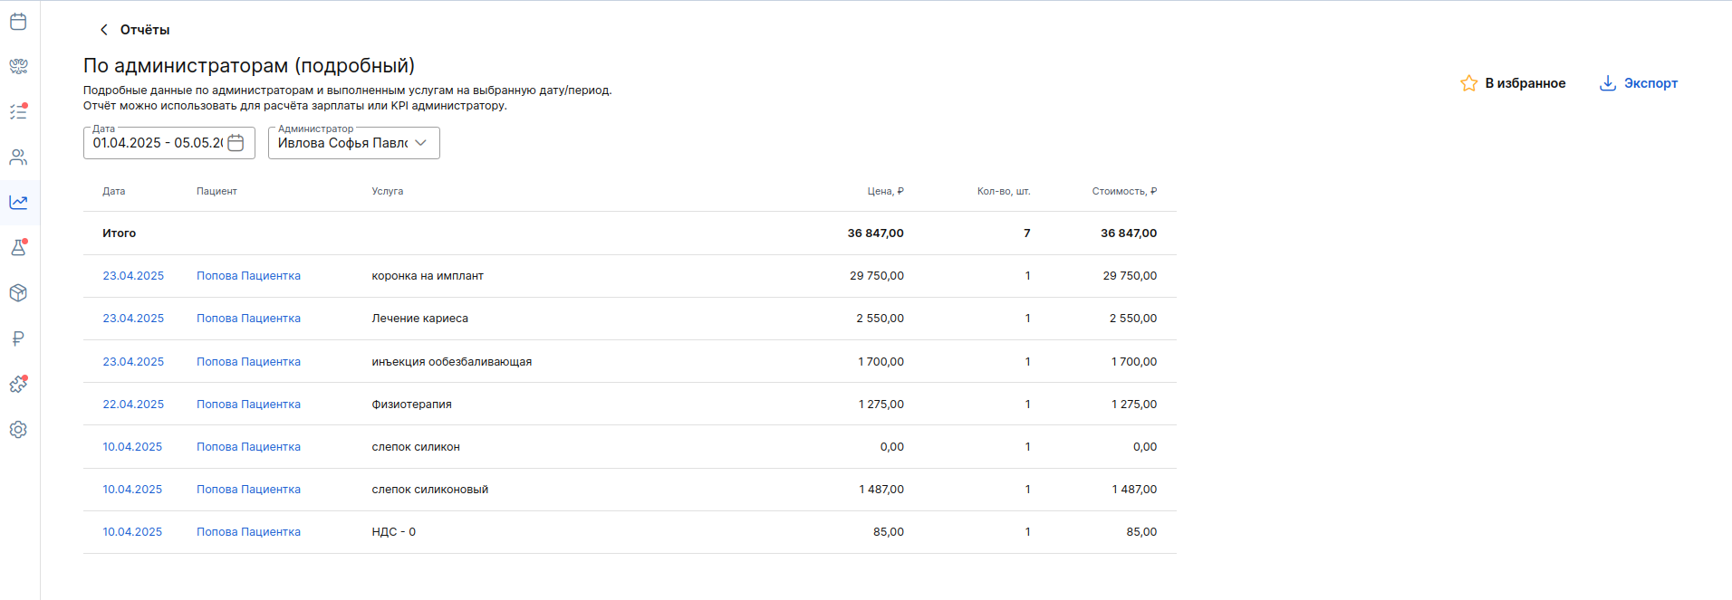The height and width of the screenshot is (600, 1732).
Task: Open Попова Пациентка in Физиотерапия row
Action: coord(248,405)
